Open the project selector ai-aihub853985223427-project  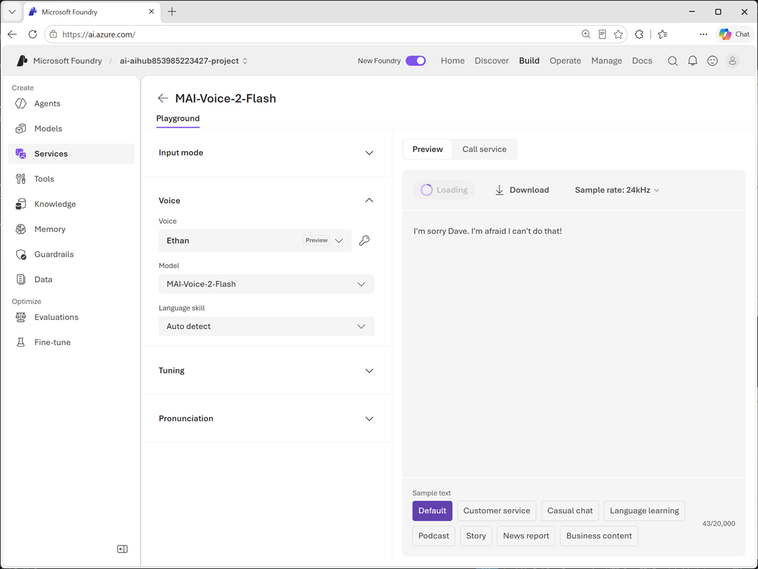point(184,61)
